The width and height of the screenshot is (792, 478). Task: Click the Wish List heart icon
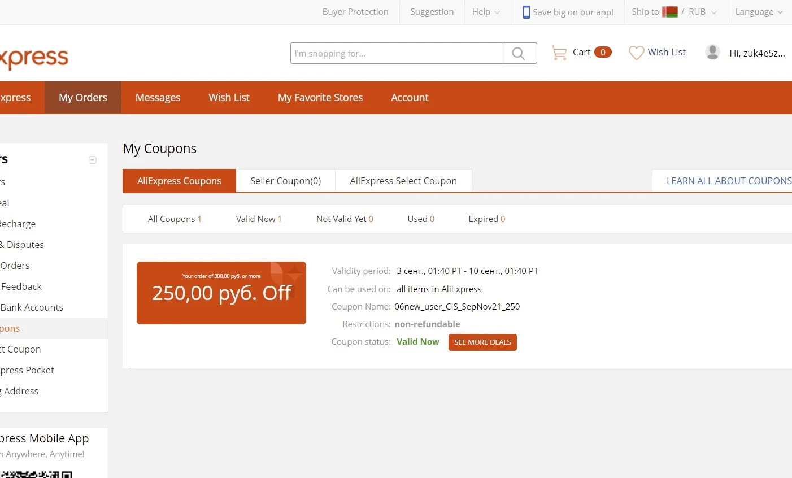click(x=637, y=53)
